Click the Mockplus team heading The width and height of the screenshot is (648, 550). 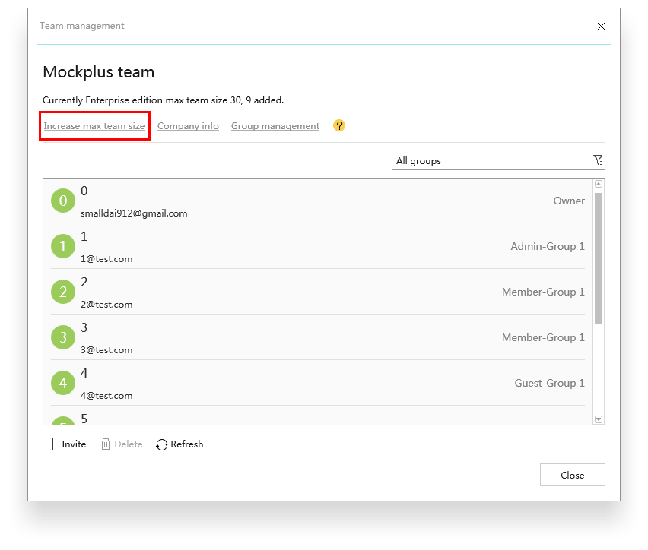99,72
